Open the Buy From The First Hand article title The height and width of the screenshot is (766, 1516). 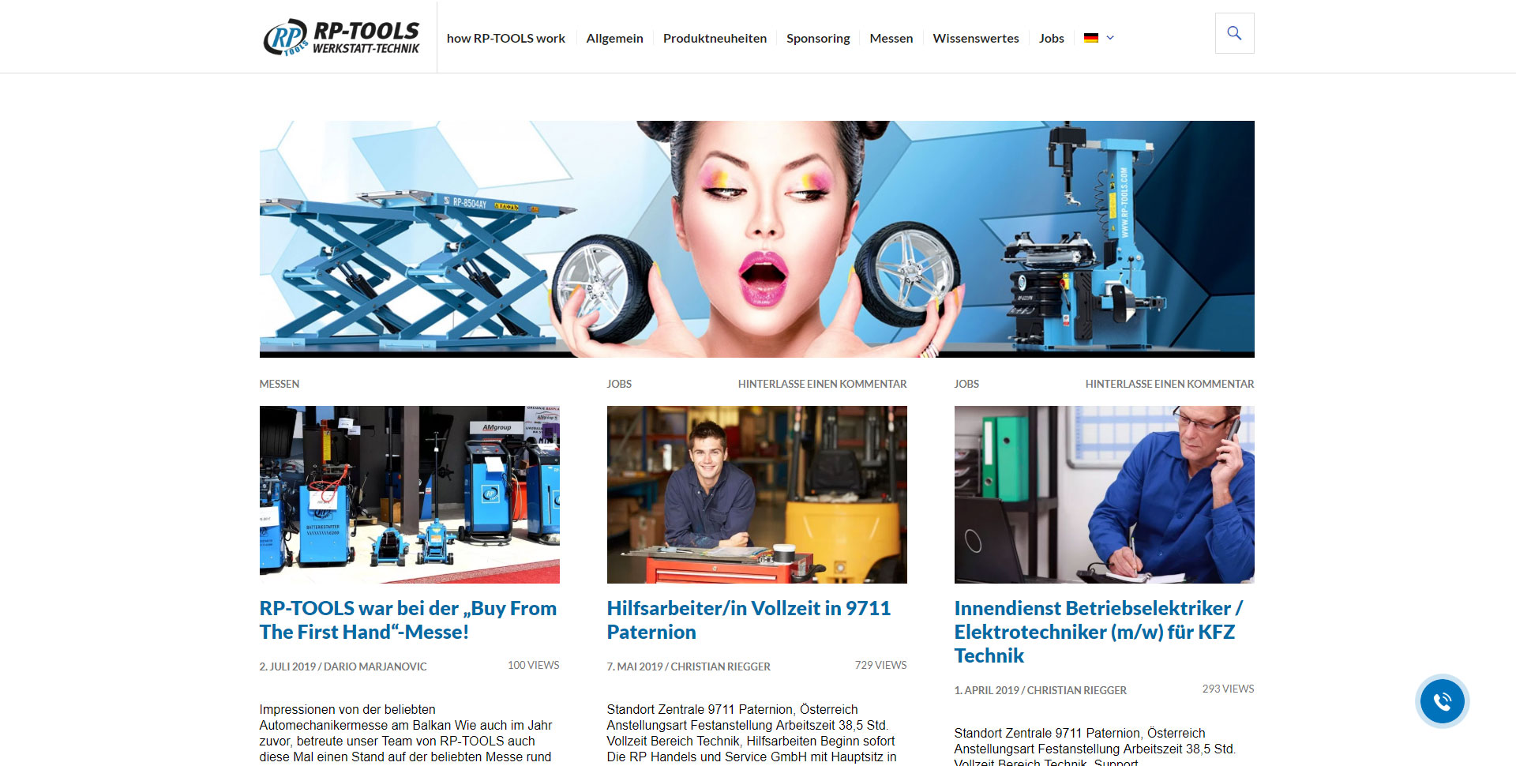pyautogui.click(x=408, y=620)
